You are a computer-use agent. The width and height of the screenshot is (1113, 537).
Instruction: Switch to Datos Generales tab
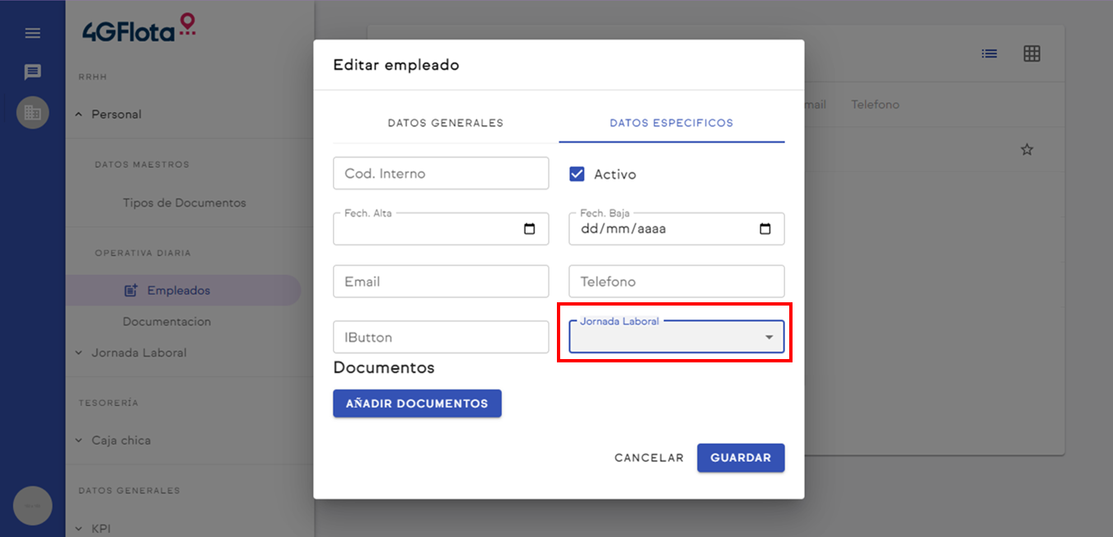click(445, 124)
